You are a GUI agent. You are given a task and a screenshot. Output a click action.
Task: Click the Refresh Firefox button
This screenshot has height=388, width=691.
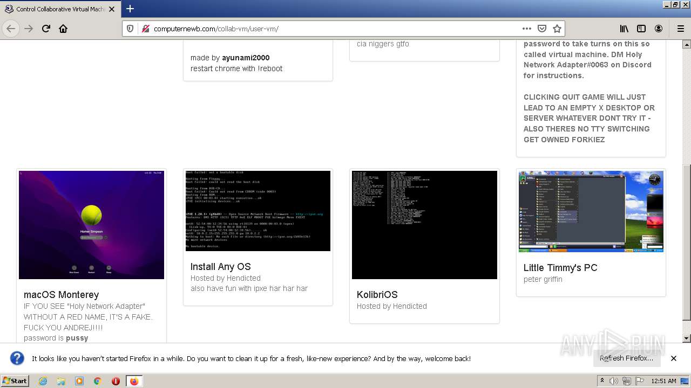(x=626, y=358)
